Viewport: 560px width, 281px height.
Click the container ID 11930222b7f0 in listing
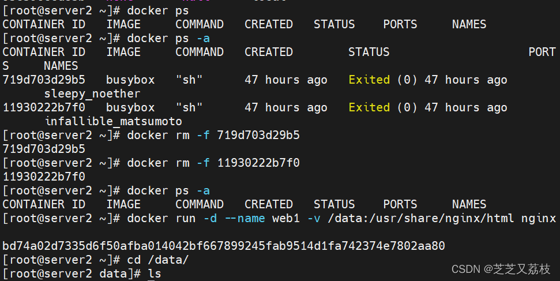[x=44, y=107]
